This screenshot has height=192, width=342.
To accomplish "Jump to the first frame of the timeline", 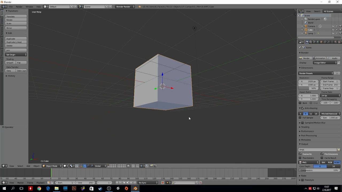I will click(117, 183).
